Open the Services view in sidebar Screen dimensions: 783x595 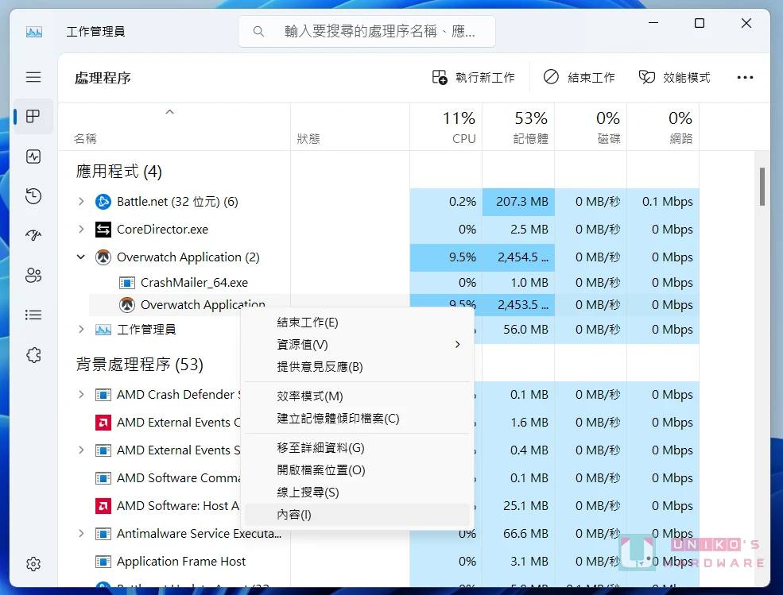tap(33, 354)
